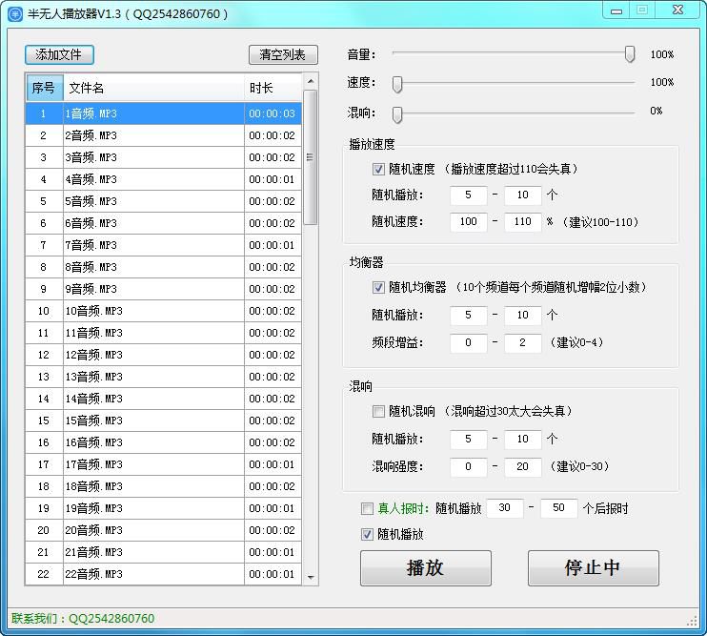707x636 pixels.
Task: Click scrollbar up arrow of file list
Action: tap(311, 81)
